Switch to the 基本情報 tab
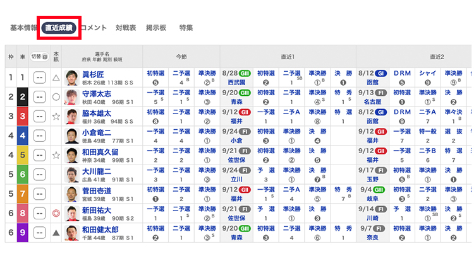This screenshot has width=474, height=266. [23, 28]
